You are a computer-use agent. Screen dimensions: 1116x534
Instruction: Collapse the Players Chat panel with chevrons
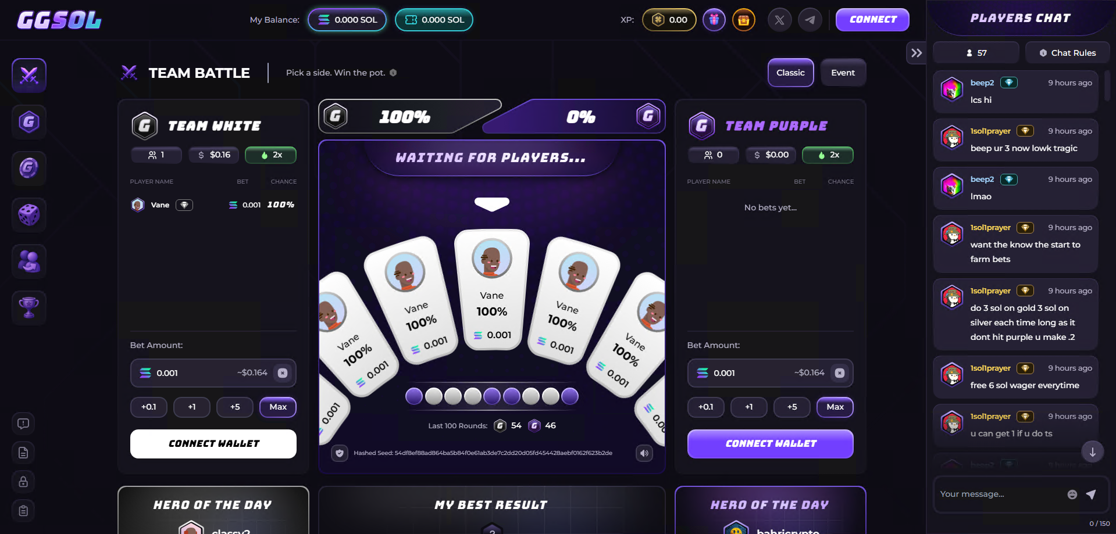tap(917, 53)
